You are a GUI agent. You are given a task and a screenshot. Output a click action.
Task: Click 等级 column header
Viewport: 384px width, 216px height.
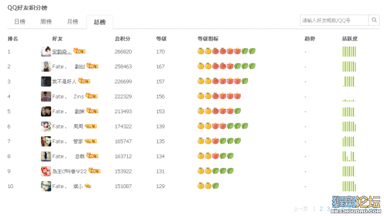[x=161, y=39]
